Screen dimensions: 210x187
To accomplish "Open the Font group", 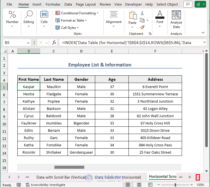I will pyautogui.click(x=160, y=19).
